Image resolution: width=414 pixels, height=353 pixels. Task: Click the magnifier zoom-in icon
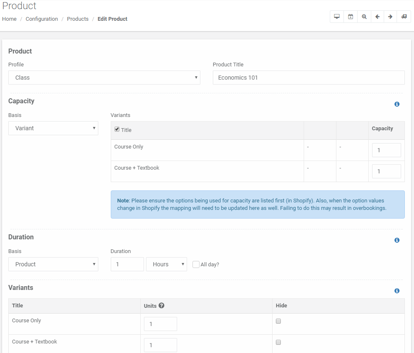click(364, 17)
